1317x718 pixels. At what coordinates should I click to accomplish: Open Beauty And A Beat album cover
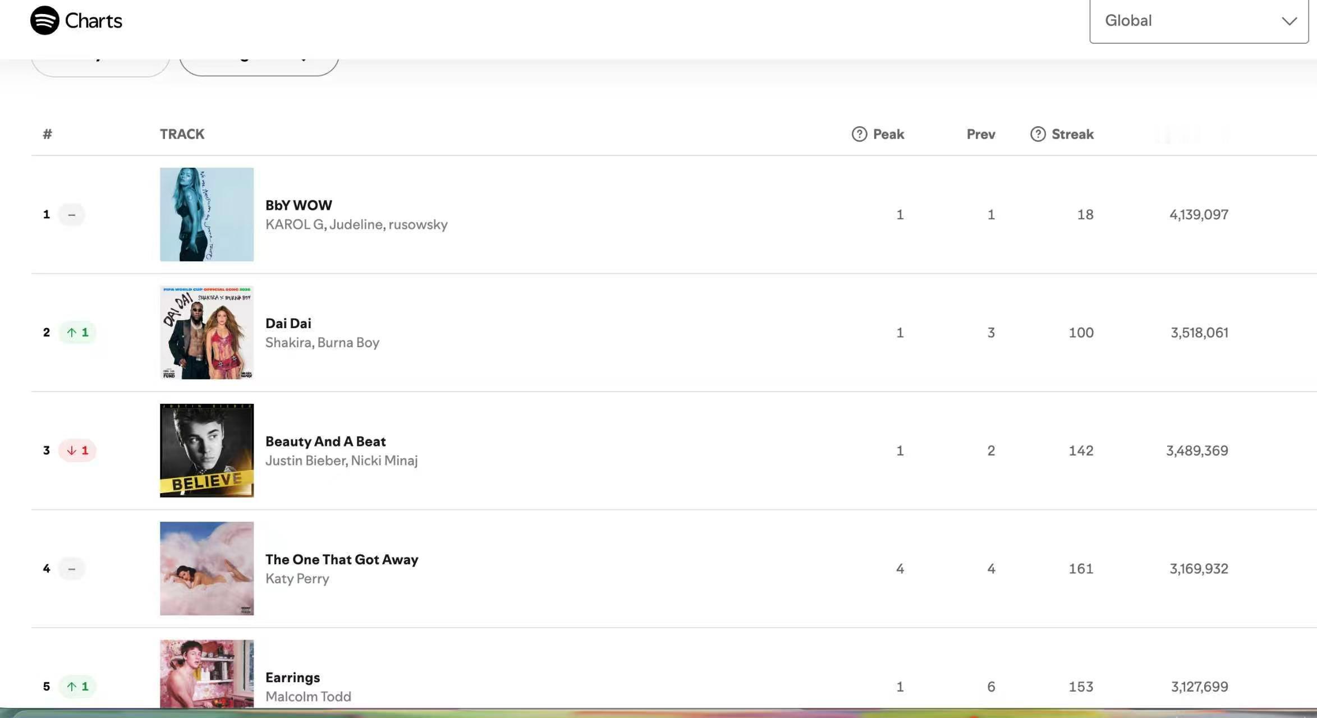pyautogui.click(x=207, y=450)
